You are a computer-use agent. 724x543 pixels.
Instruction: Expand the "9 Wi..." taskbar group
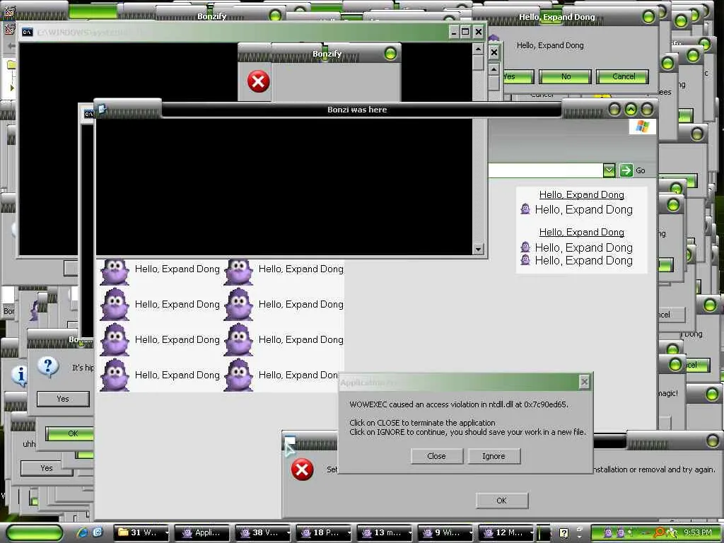445,533
